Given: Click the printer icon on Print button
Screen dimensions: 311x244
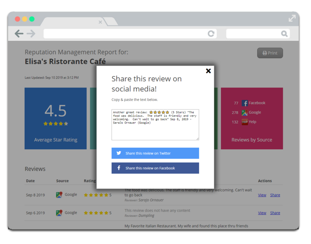Looking at the screenshot, I should (265, 53).
